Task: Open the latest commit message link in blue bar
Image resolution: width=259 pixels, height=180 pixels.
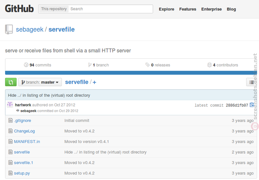Action: click(49, 95)
